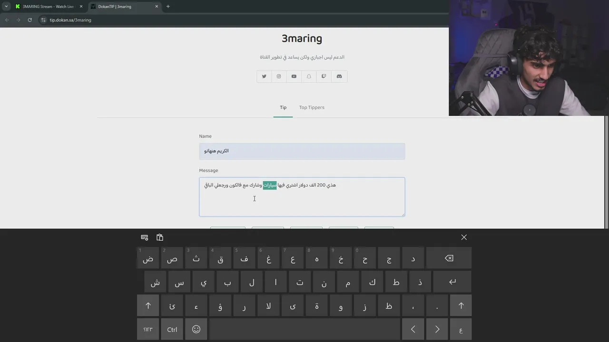Reload the tip.dokan.sa page

pos(29,20)
